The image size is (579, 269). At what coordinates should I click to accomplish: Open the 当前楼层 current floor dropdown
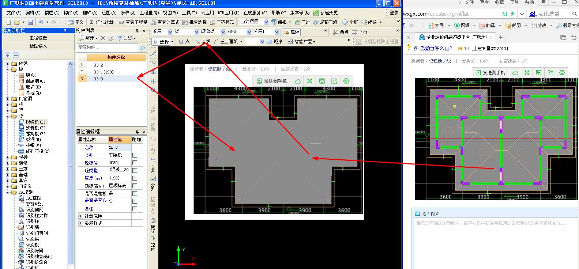point(266,22)
